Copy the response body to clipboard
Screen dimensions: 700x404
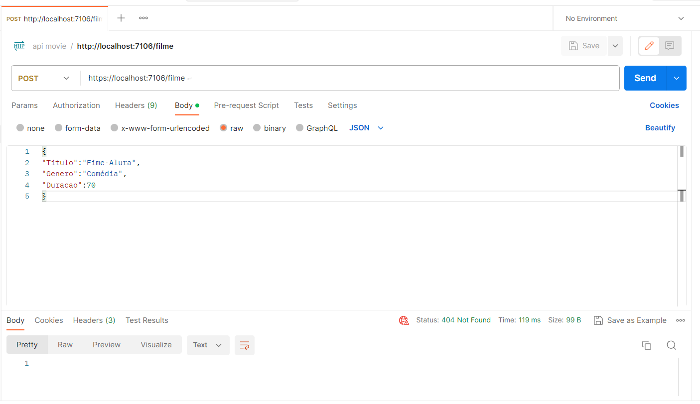(x=647, y=345)
